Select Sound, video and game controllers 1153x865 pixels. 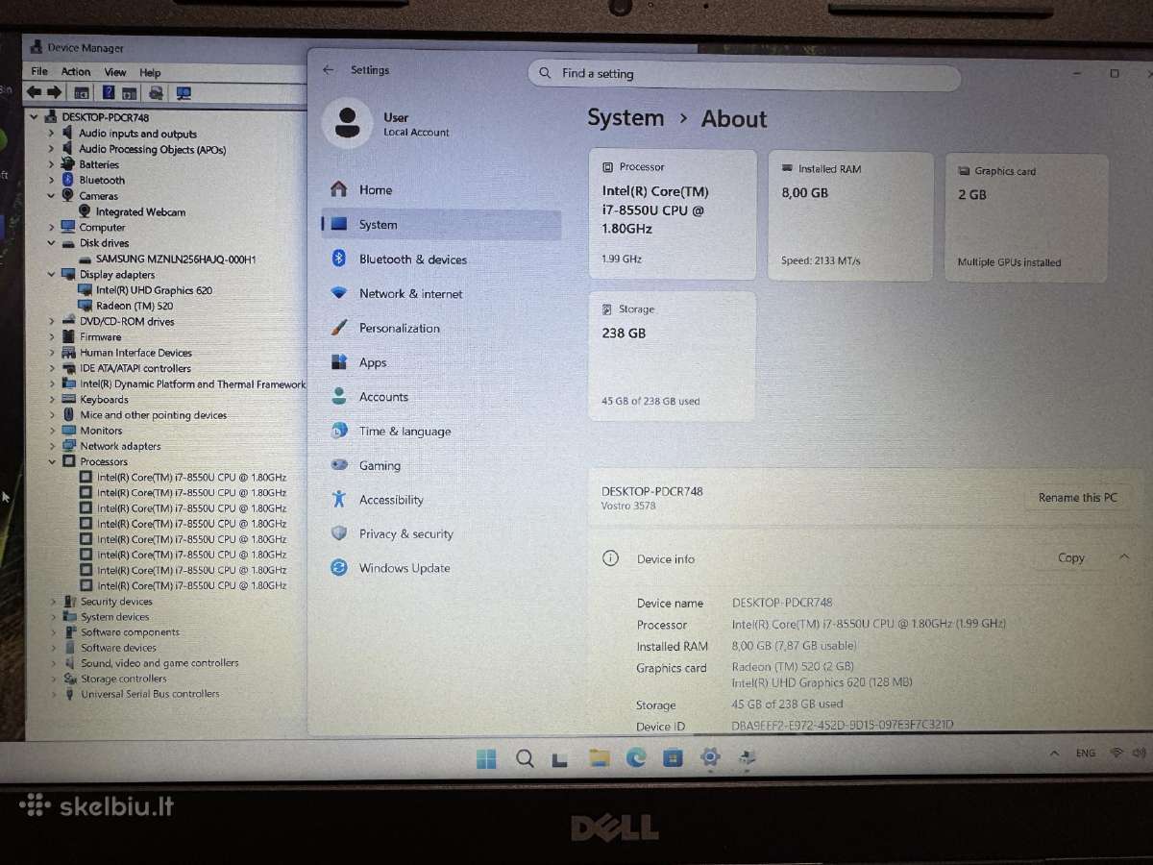click(159, 663)
